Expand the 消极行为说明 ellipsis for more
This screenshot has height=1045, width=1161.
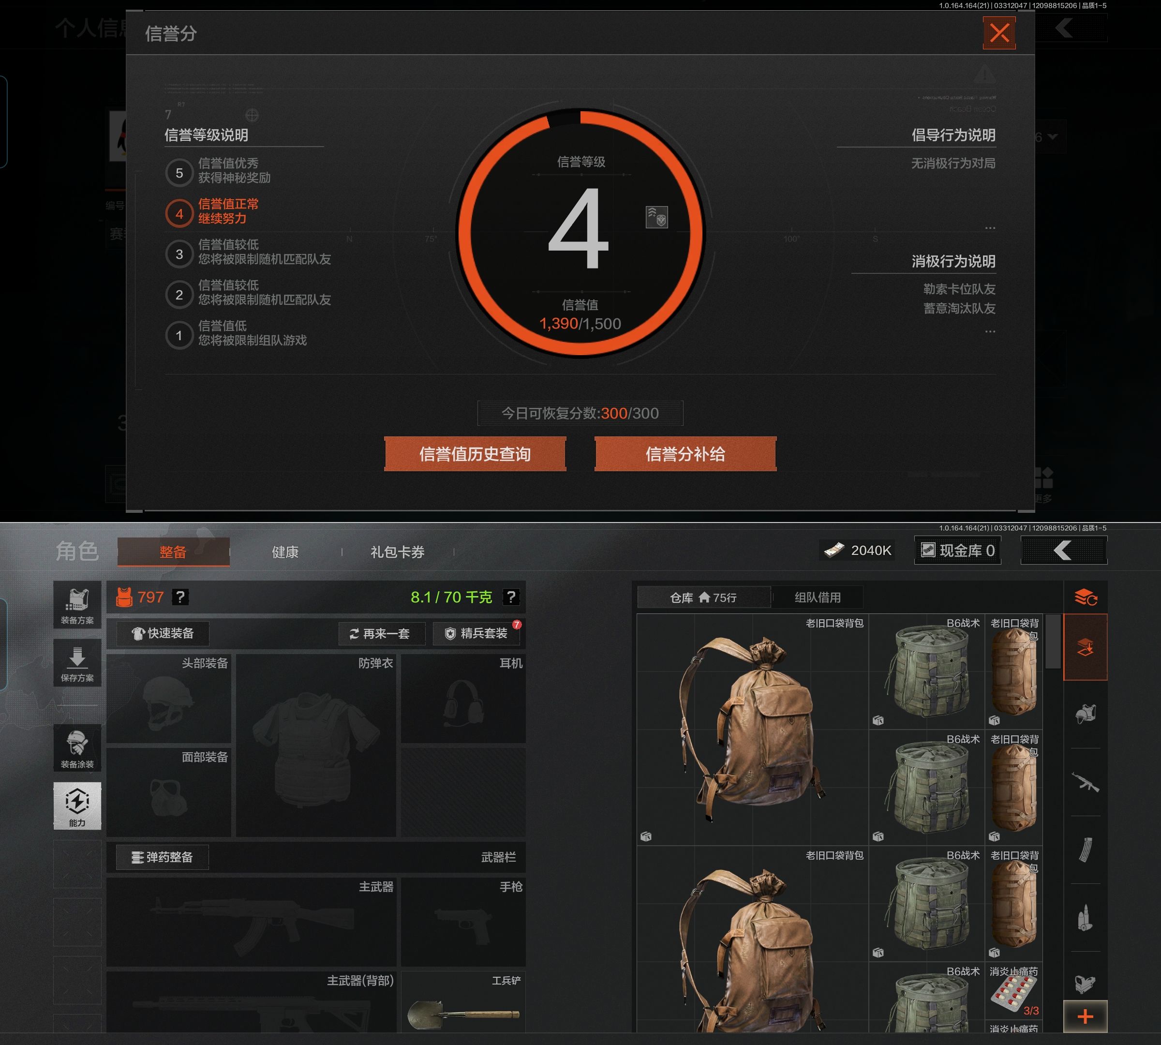coord(990,331)
